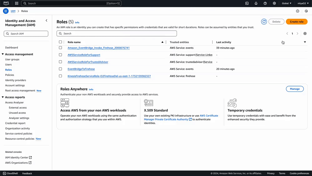Open the Global region dropdown
Image resolution: width=312 pixels, height=176 pixels.
coord(287,3)
